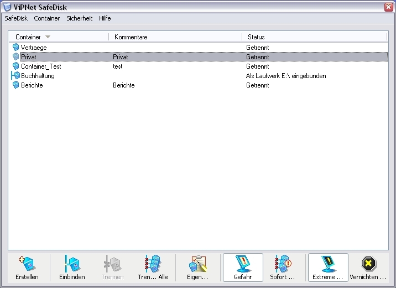Viewport: 396px width, 288px height.
Task: Click the Buchhaltung mounted drive icon
Action: [x=15, y=76]
